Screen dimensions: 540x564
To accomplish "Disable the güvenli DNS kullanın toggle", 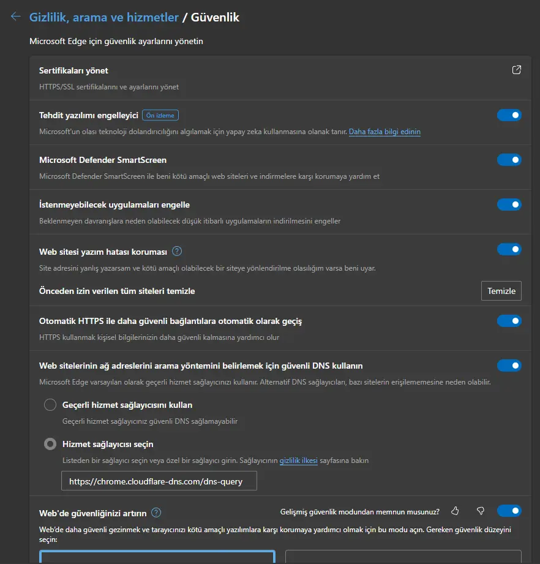I will coord(509,366).
